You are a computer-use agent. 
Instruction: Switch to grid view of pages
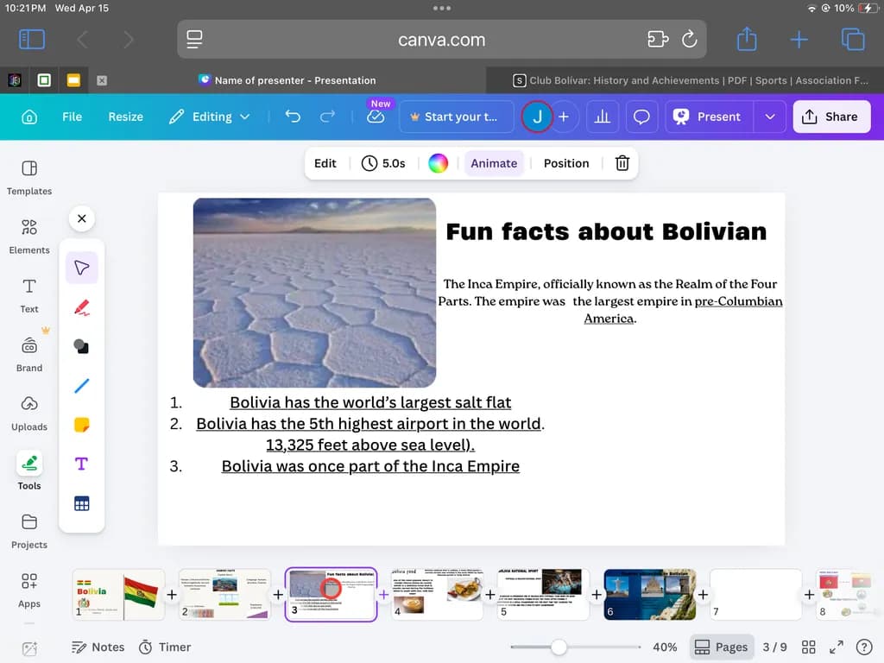(808, 647)
